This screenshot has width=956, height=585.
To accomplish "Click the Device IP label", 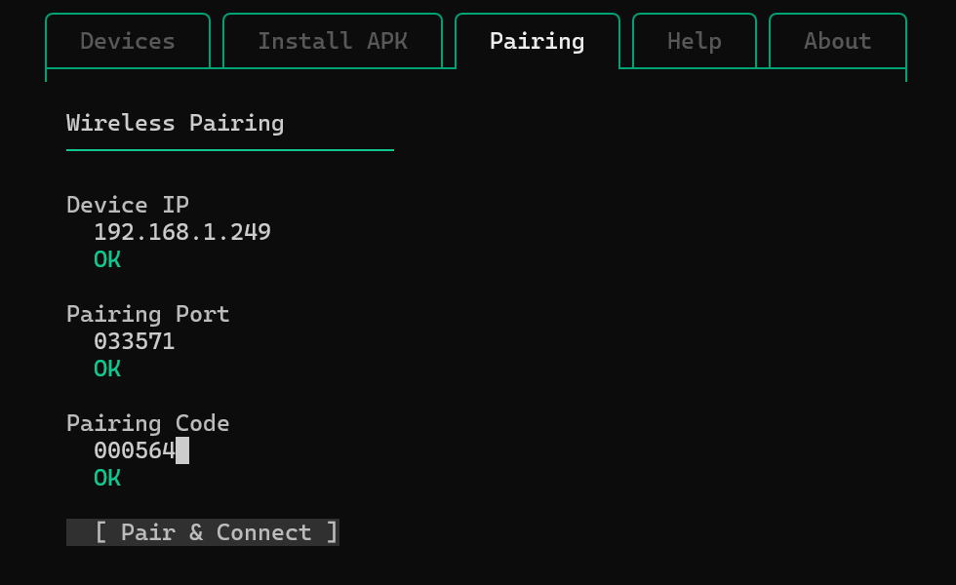I will coord(127,205).
